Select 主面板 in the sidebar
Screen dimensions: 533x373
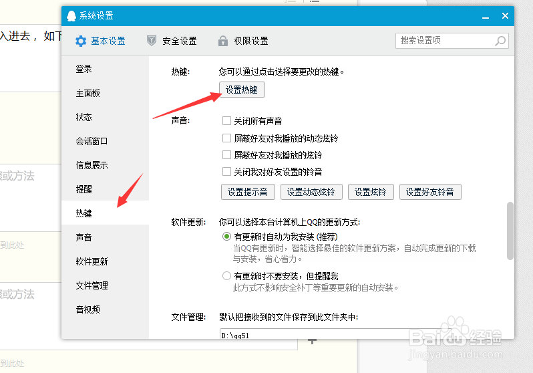(x=106, y=94)
